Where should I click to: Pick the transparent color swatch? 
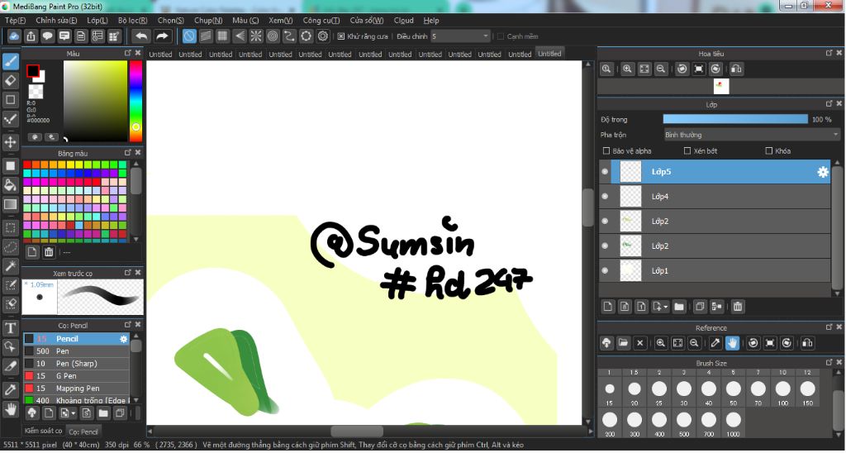click(36, 91)
